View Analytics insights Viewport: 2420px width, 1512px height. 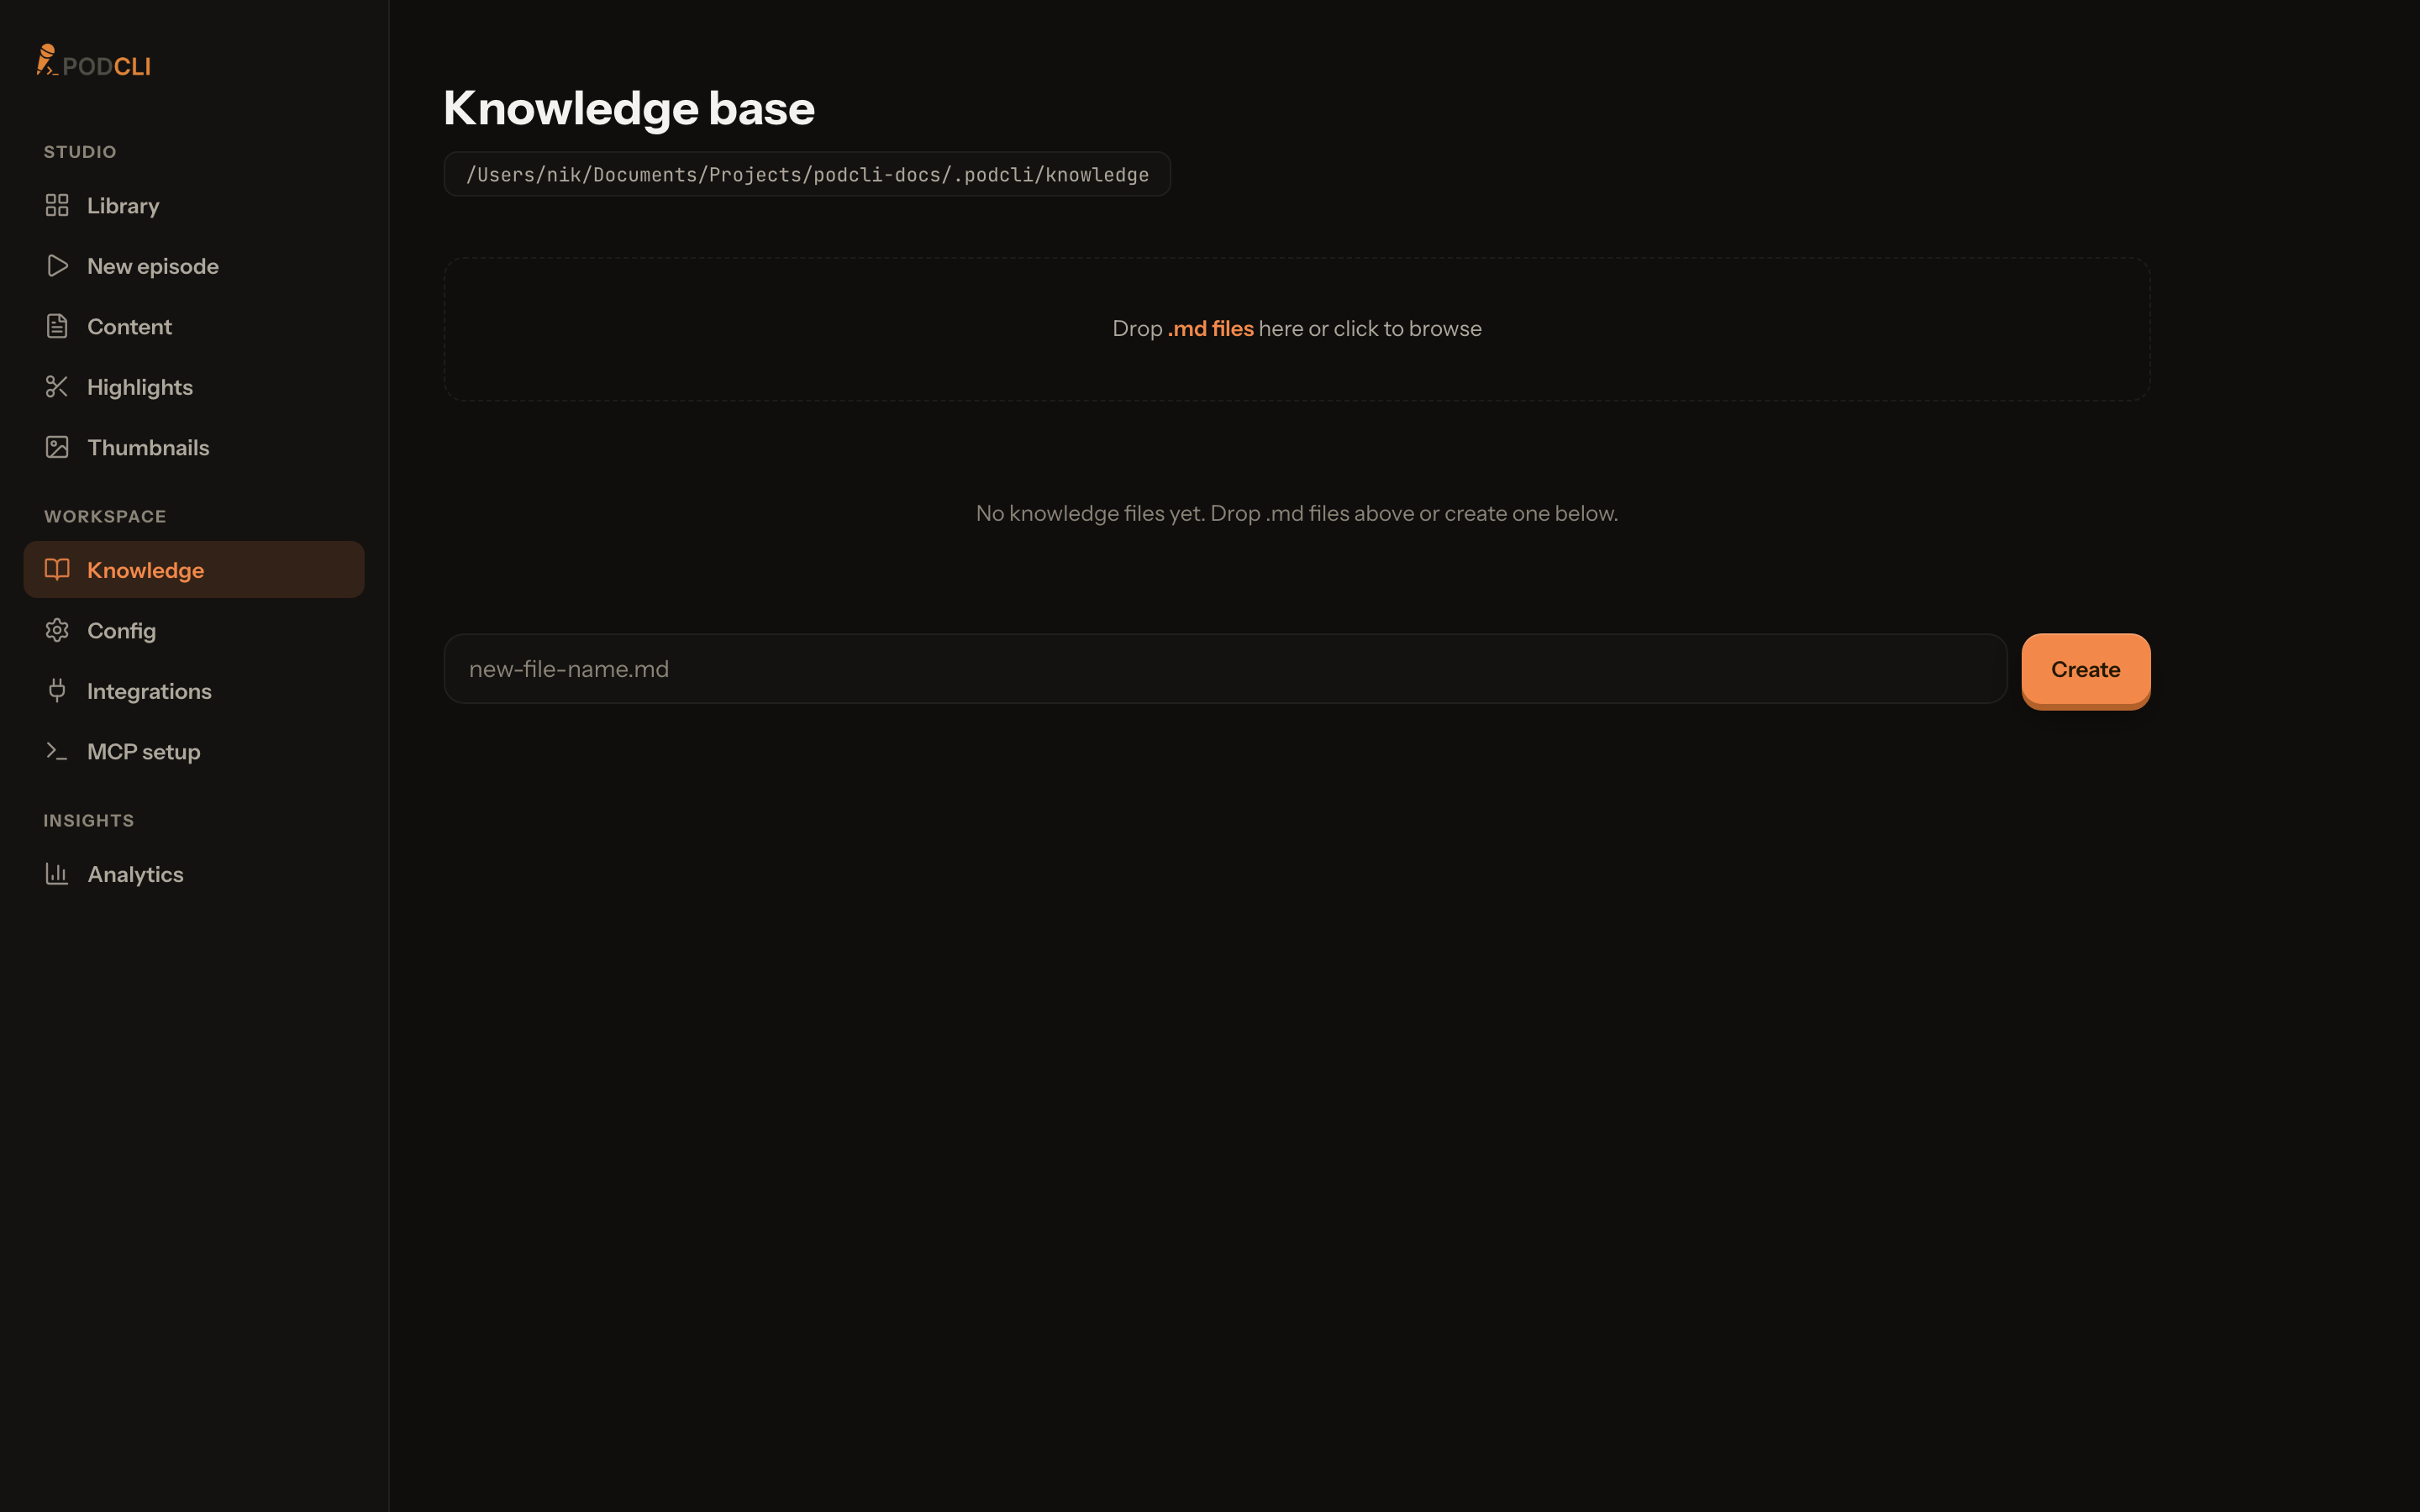194,874
